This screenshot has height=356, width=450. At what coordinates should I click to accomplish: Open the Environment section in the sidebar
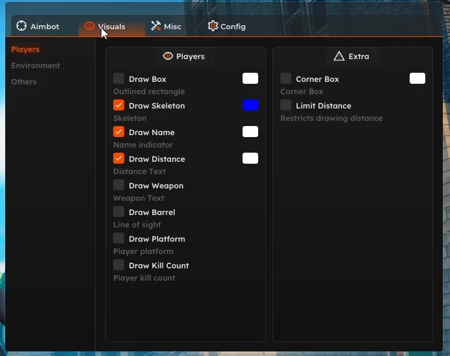click(x=36, y=66)
